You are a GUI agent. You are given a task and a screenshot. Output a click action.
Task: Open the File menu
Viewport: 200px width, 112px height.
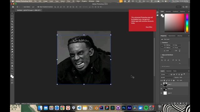35,1
